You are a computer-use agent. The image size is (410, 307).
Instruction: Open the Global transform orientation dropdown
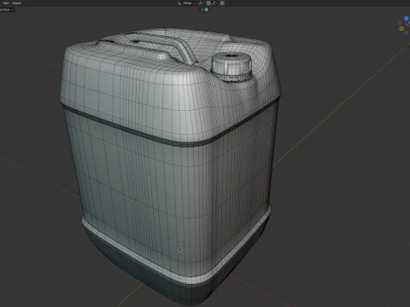[x=186, y=3]
